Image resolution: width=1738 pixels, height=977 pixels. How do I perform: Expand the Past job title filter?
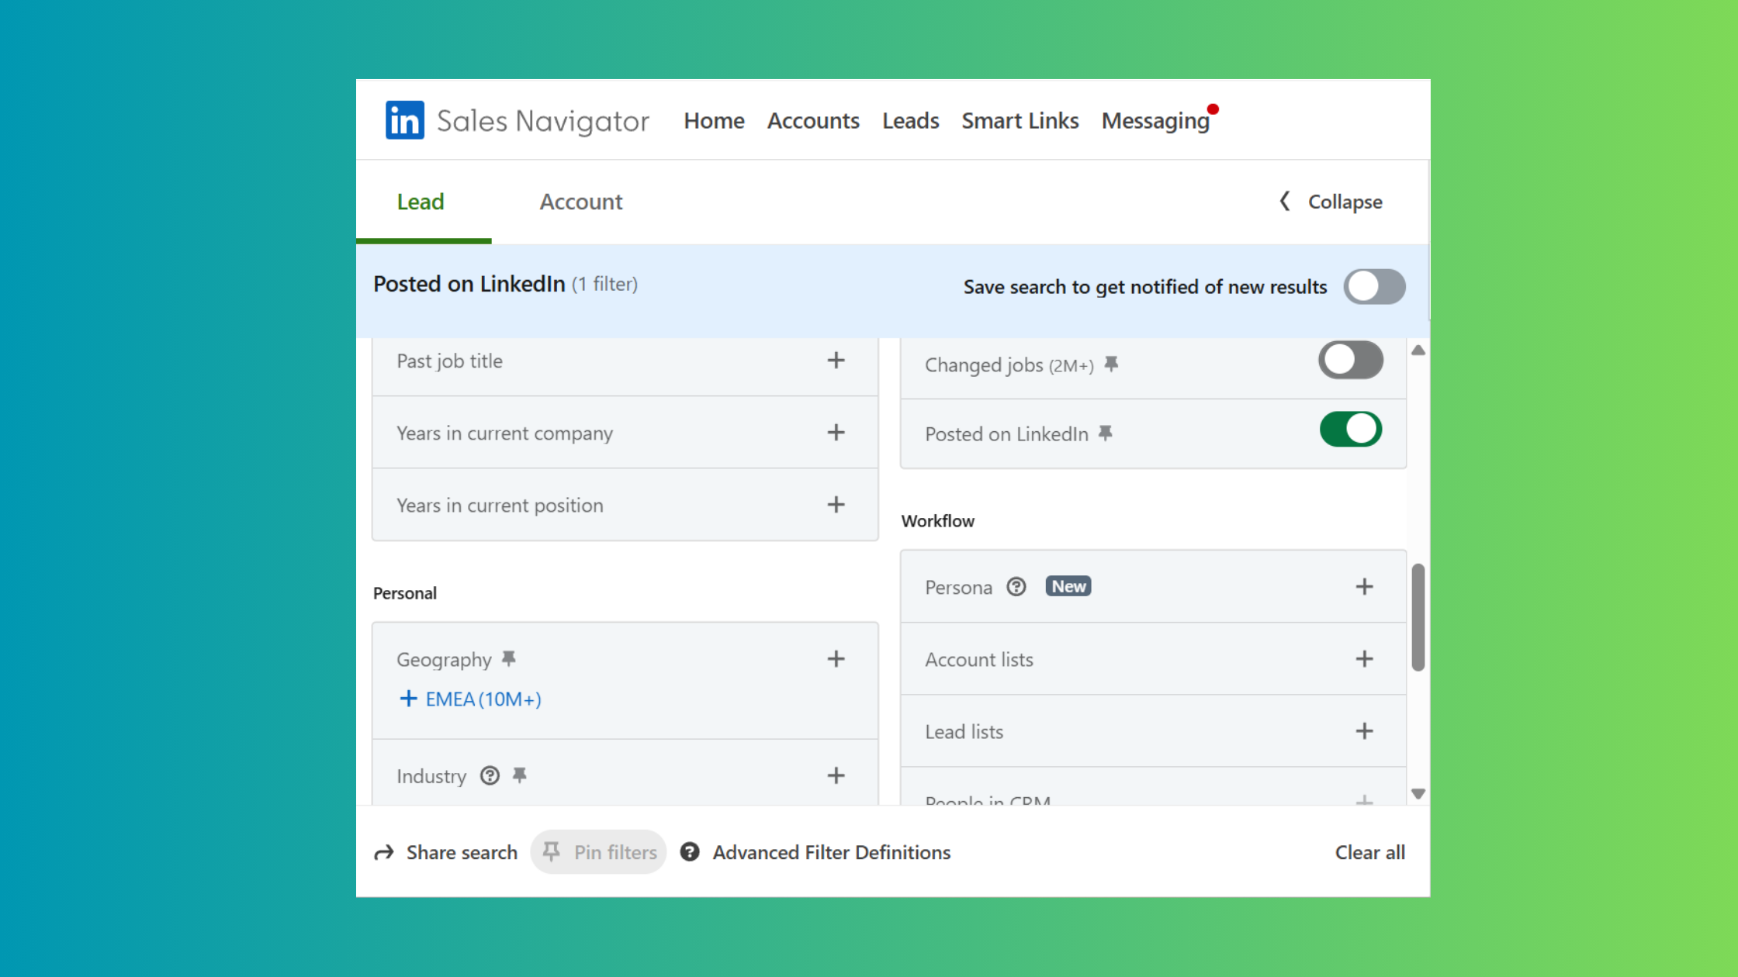[836, 361]
